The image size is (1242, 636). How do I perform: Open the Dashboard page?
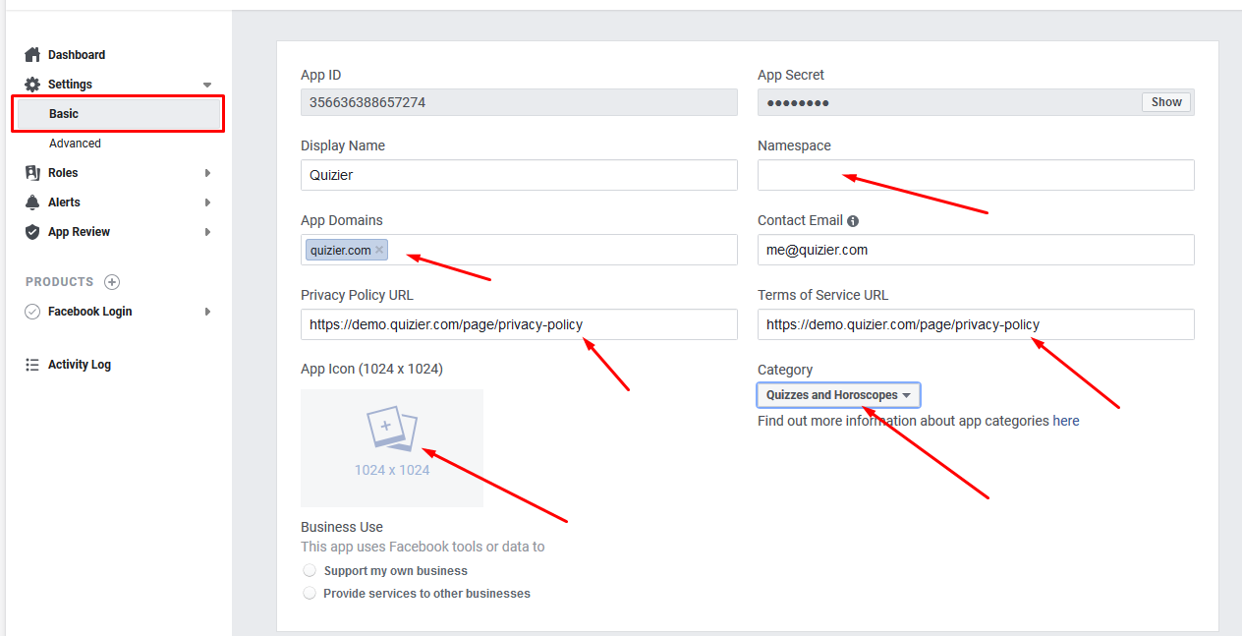point(77,55)
